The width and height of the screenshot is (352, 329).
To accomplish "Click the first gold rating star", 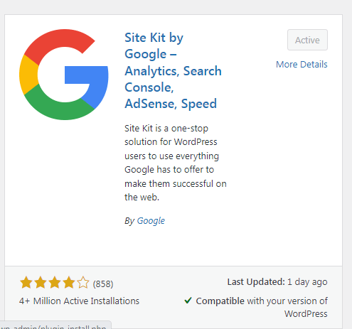I will pyautogui.click(x=26, y=283).
